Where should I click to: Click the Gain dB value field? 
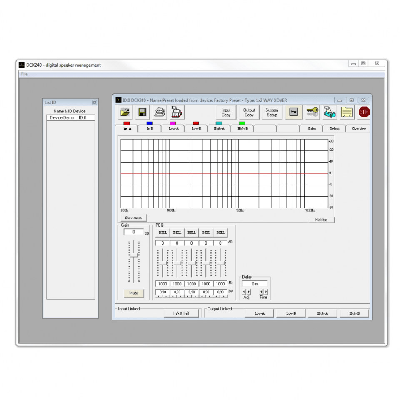(x=134, y=232)
